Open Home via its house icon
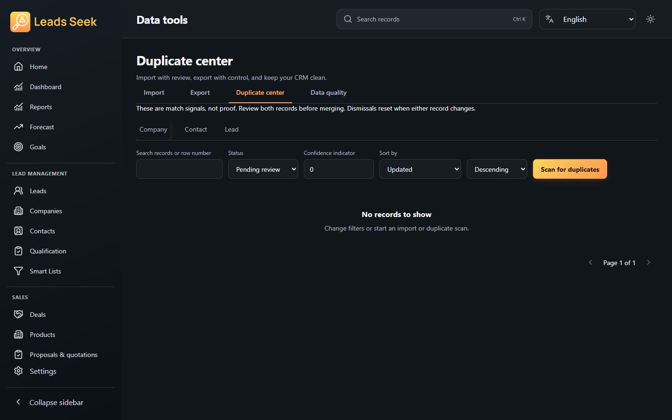Image resolution: width=672 pixels, height=420 pixels. click(18, 67)
